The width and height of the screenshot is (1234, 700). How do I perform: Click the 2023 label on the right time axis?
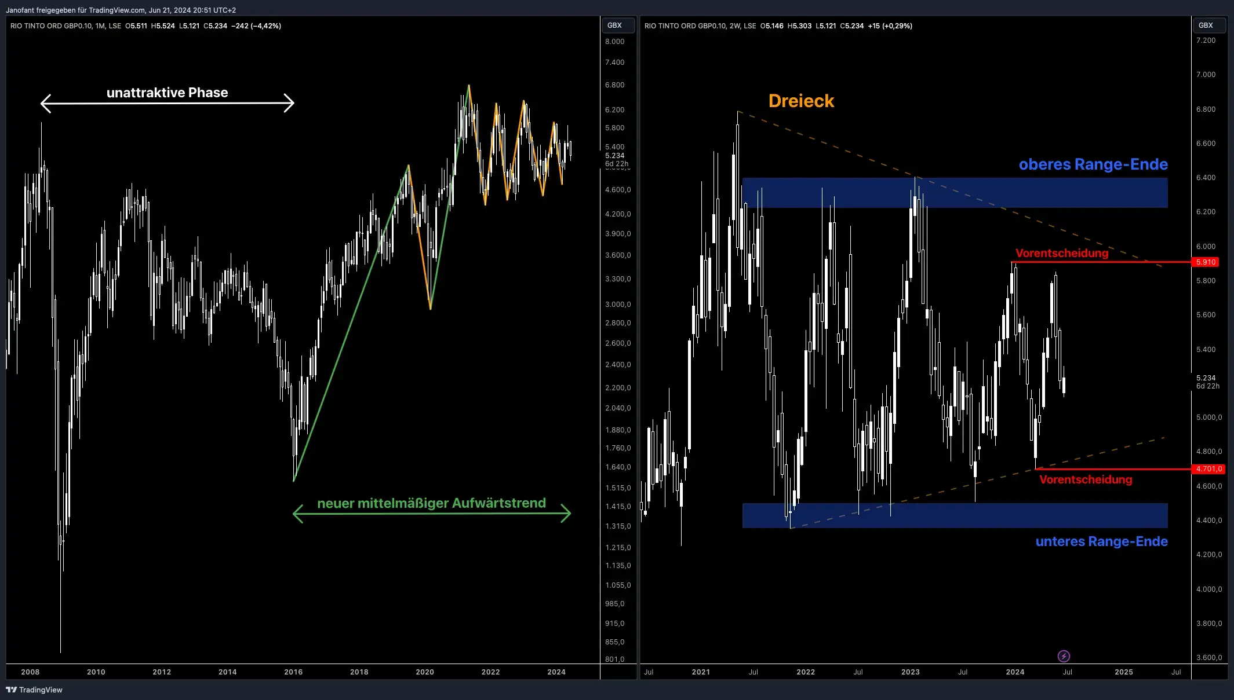pyautogui.click(x=911, y=672)
